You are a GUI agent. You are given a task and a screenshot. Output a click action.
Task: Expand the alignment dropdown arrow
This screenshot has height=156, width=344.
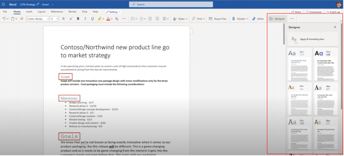tap(168, 19)
